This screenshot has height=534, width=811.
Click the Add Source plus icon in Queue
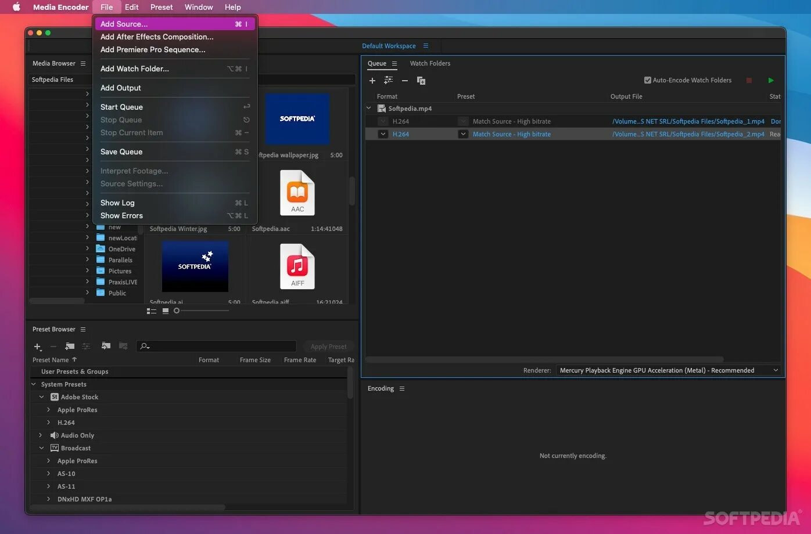click(x=372, y=81)
